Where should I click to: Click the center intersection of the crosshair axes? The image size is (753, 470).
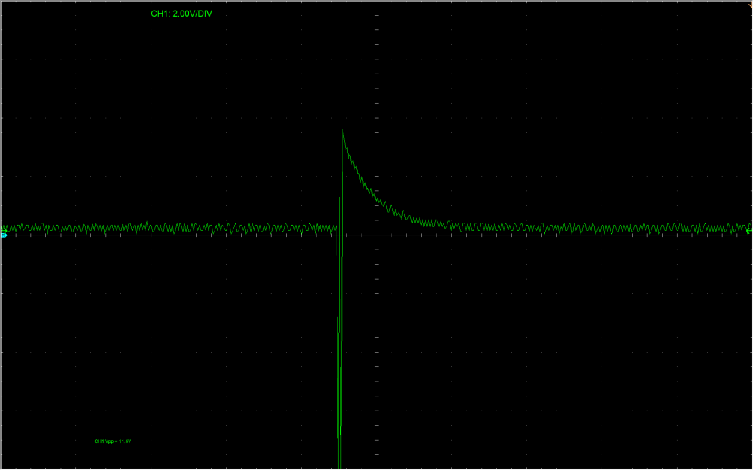[376, 235]
